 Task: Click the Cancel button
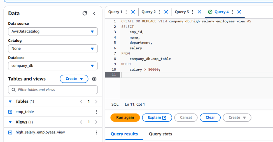(186, 117)
